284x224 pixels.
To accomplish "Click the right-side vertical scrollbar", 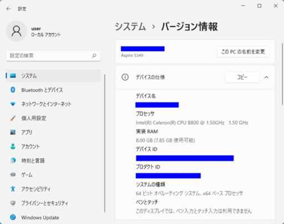I will click(282, 74).
